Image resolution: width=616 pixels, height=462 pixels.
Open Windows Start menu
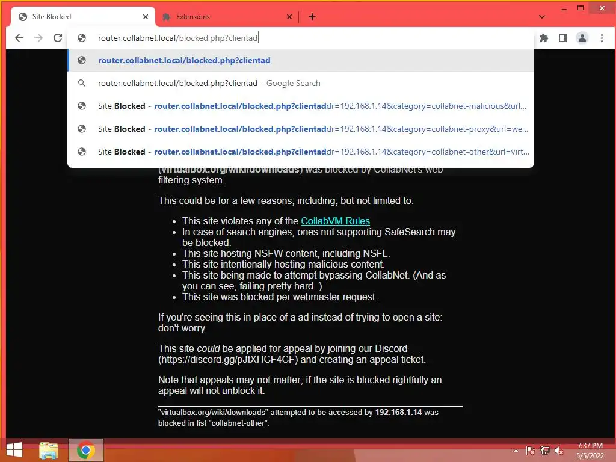tap(14, 450)
